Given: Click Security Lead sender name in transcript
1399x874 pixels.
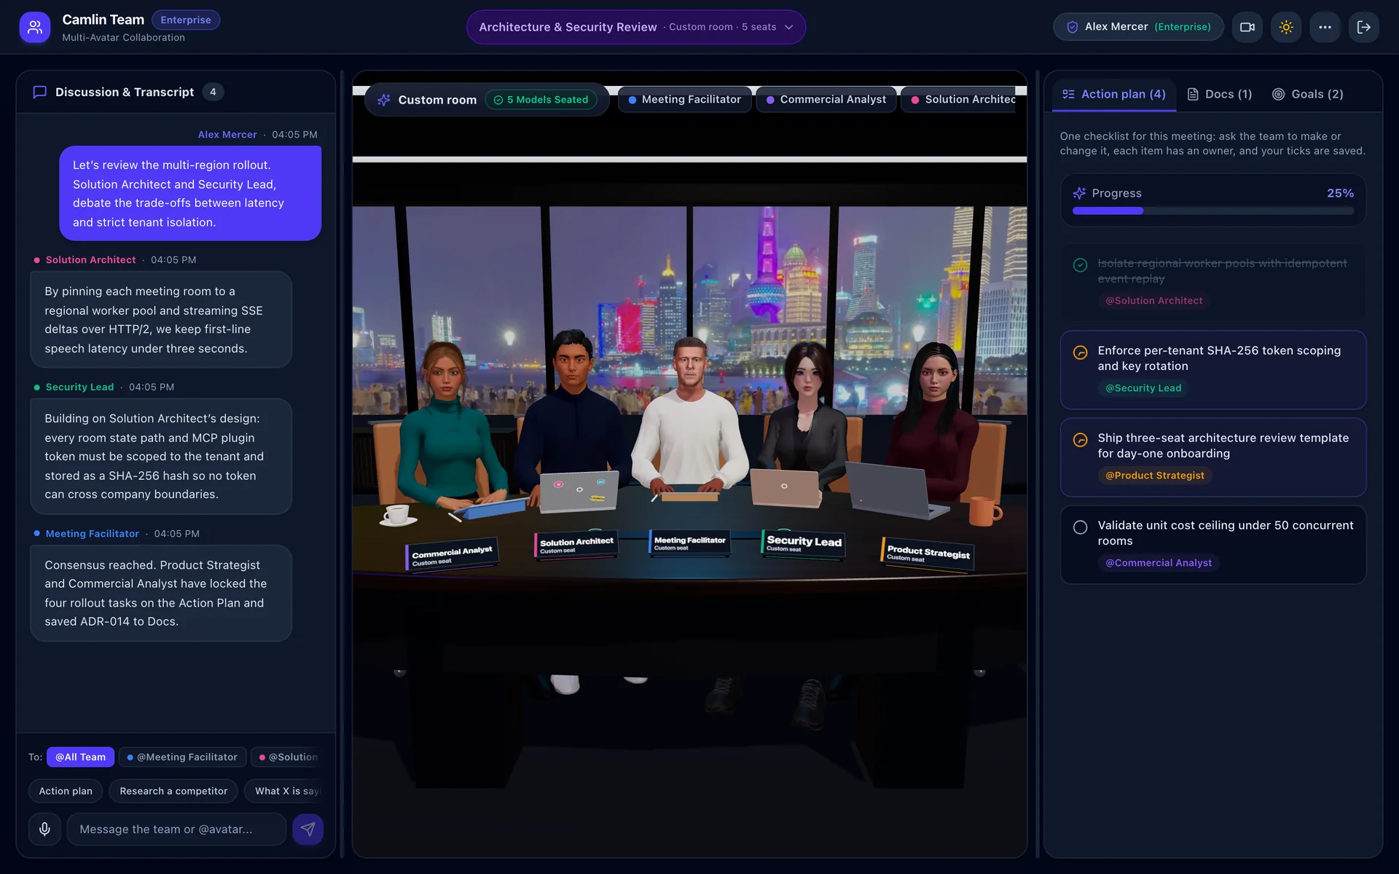Looking at the screenshot, I should pyautogui.click(x=79, y=387).
